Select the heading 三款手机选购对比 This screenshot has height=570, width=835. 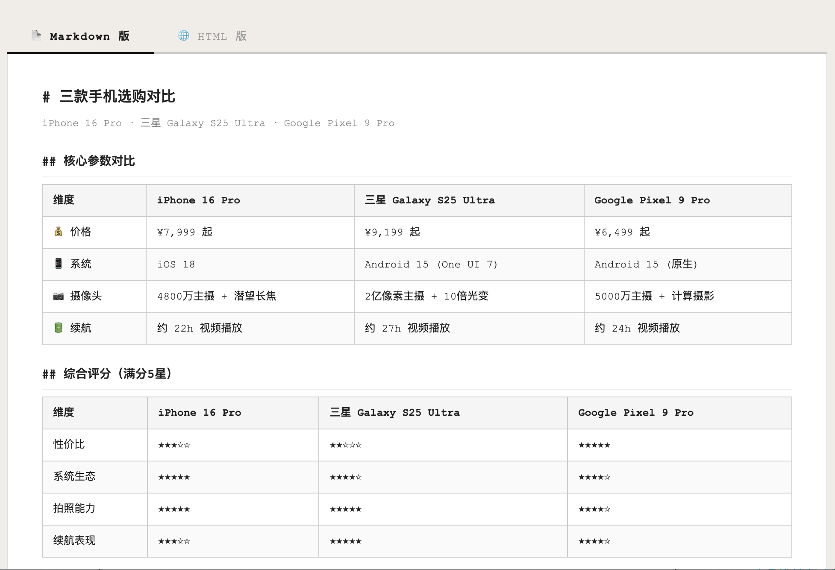pos(117,97)
